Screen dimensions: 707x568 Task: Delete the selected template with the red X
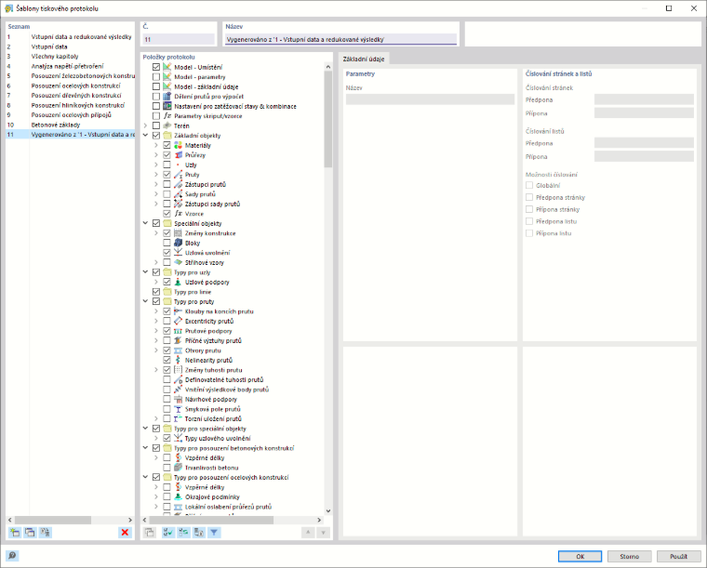(x=125, y=533)
